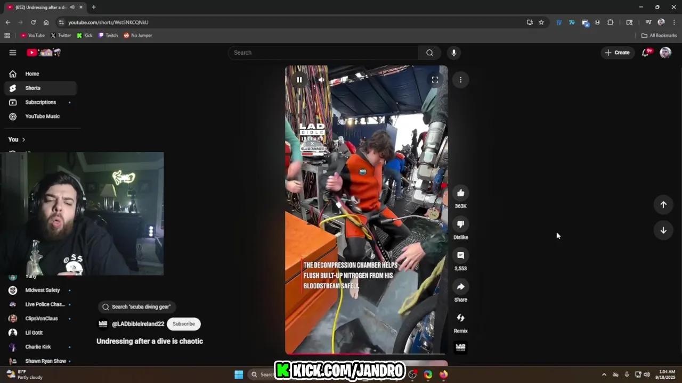Open the taskbar volume control

(647, 374)
